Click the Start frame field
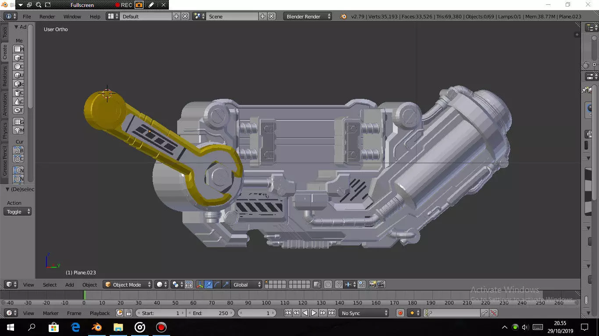The height and width of the screenshot is (336, 599). (x=160, y=313)
